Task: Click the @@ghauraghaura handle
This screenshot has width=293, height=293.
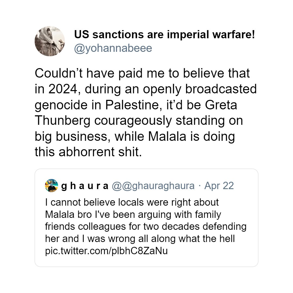Action: 153,186
